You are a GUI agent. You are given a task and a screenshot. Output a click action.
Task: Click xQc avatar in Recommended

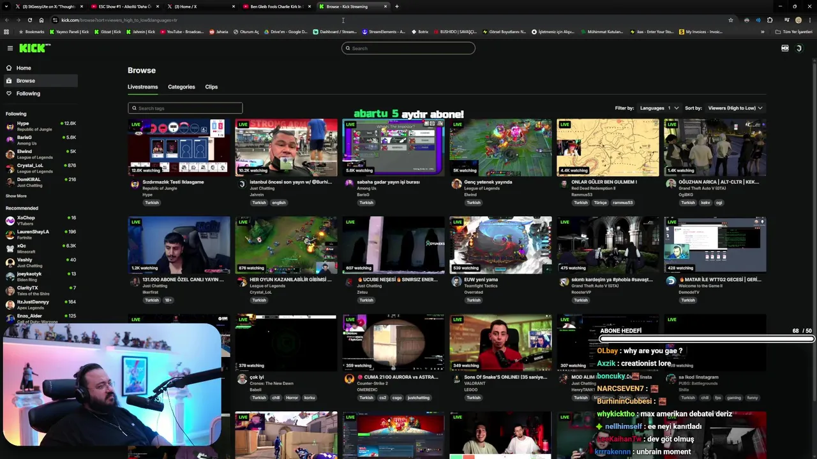pos(10,249)
